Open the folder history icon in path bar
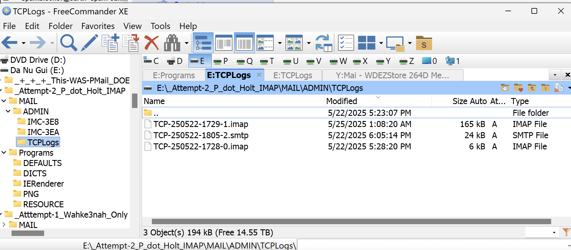This screenshot has height=250, width=571. tap(505, 88)
